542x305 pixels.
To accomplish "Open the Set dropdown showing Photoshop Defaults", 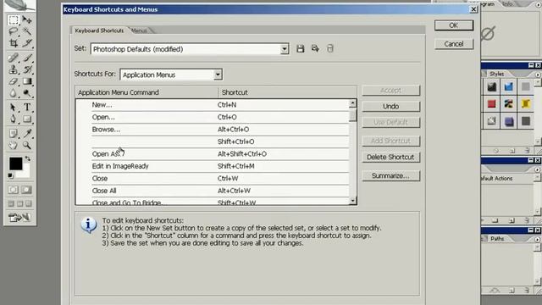I will pos(285,49).
